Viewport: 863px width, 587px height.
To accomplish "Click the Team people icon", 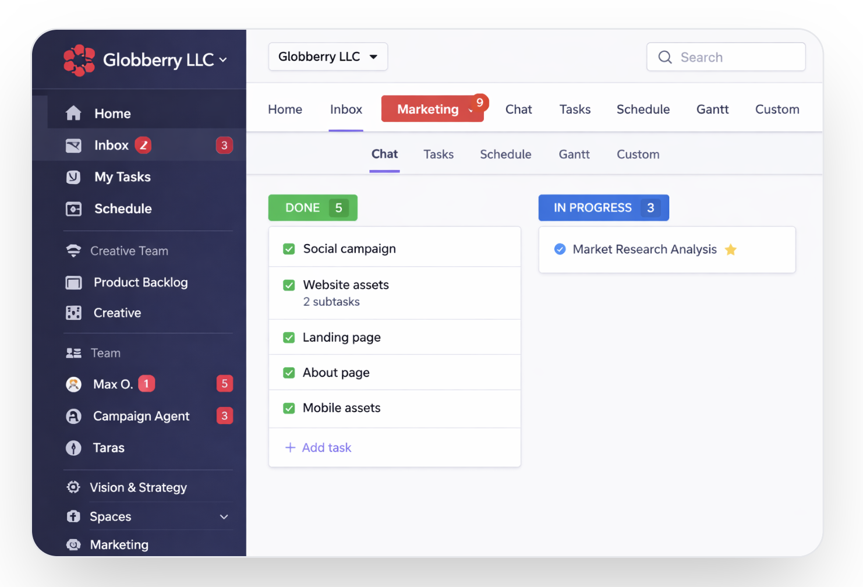I will (73, 353).
